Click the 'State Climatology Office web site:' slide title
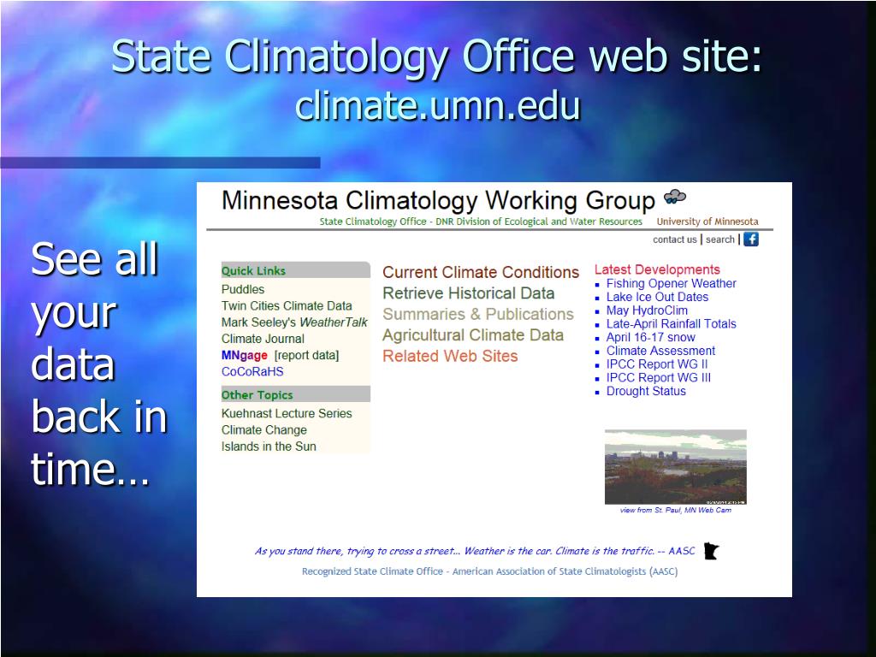Image resolution: width=876 pixels, height=657 pixels. [x=437, y=56]
